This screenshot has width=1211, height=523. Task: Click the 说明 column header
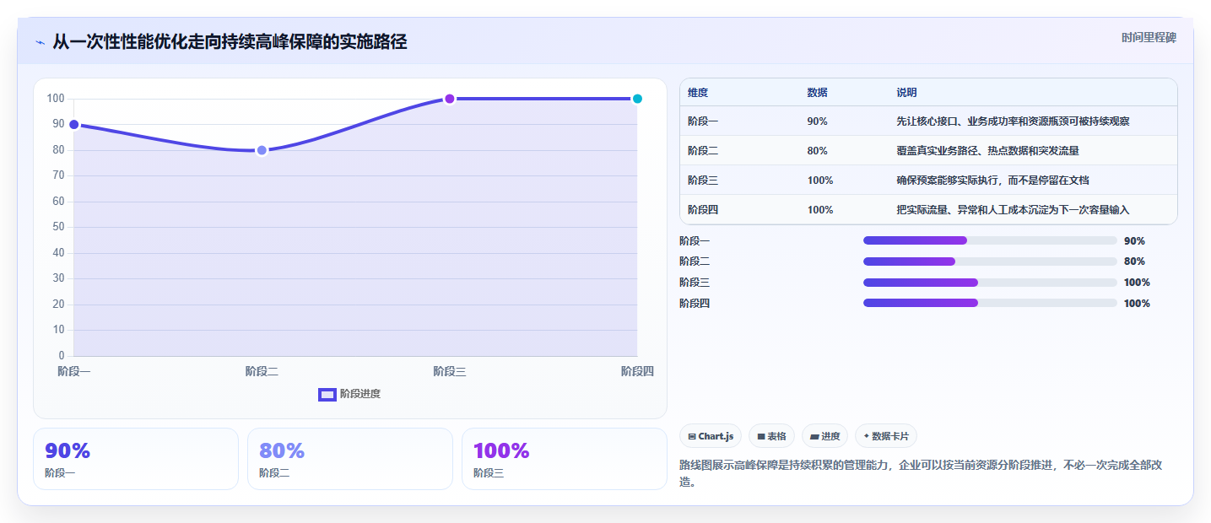906,93
